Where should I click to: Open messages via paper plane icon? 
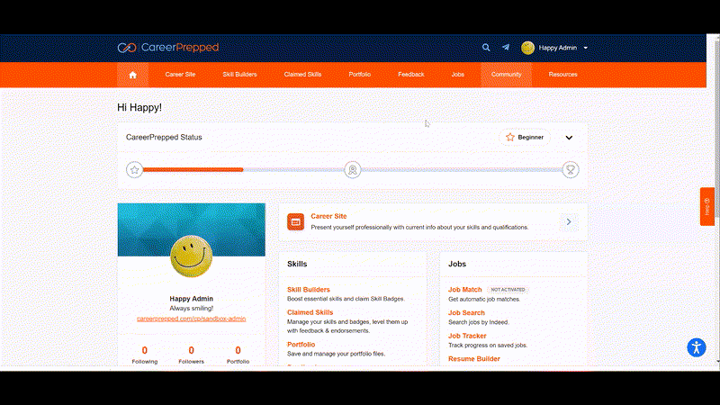click(x=506, y=48)
